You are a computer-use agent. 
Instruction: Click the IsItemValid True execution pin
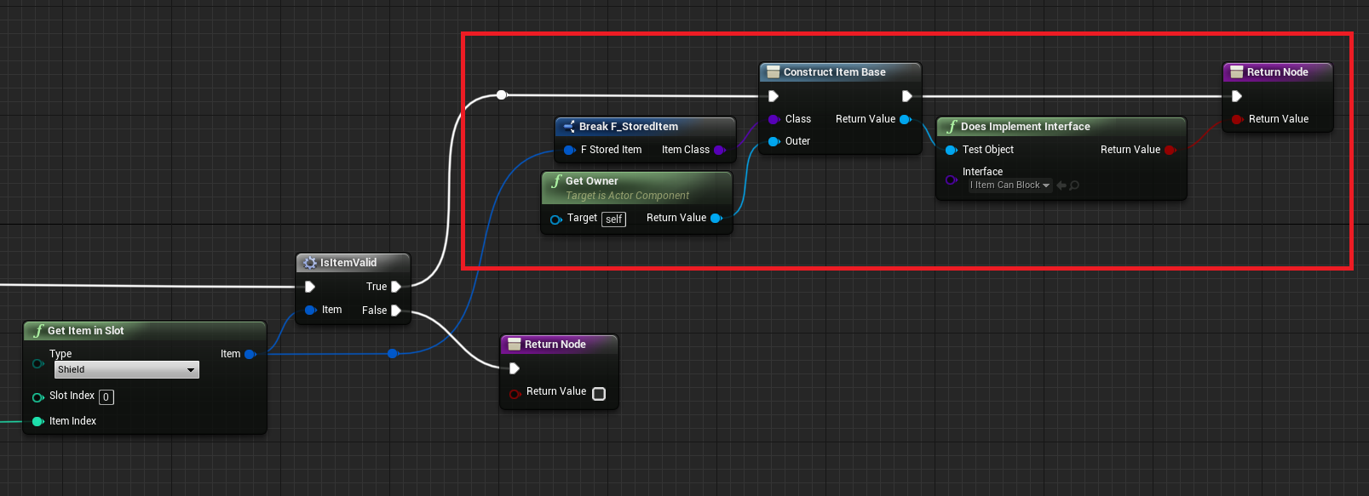click(x=396, y=287)
